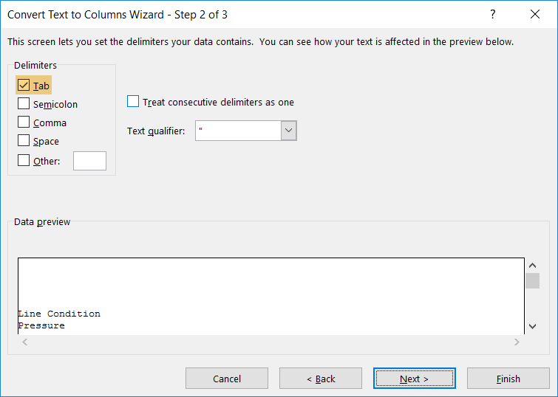Check the Space delimiter option

click(x=24, y=140)
